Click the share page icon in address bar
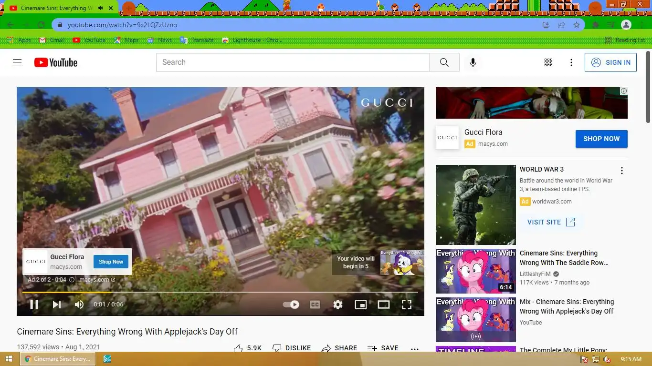The image size is (652, 366). 561,25
